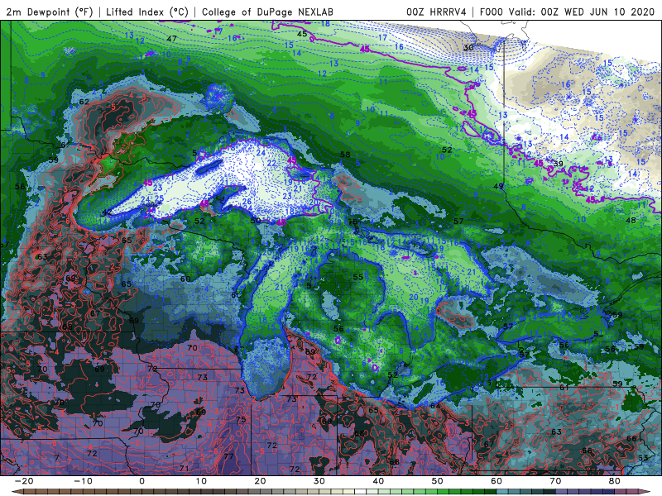Click the "Lifted Index (°C)" header label
Screen dimensions: 662x496
pyautogui.click(x=147, y=12)
